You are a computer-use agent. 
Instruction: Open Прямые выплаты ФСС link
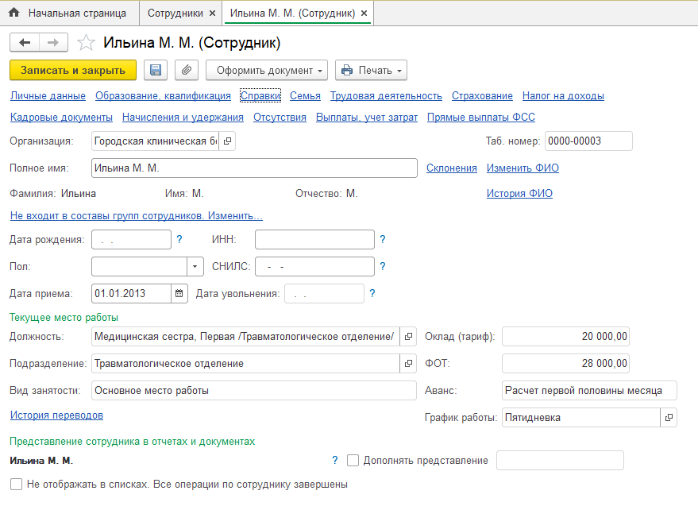pos(481,117)
